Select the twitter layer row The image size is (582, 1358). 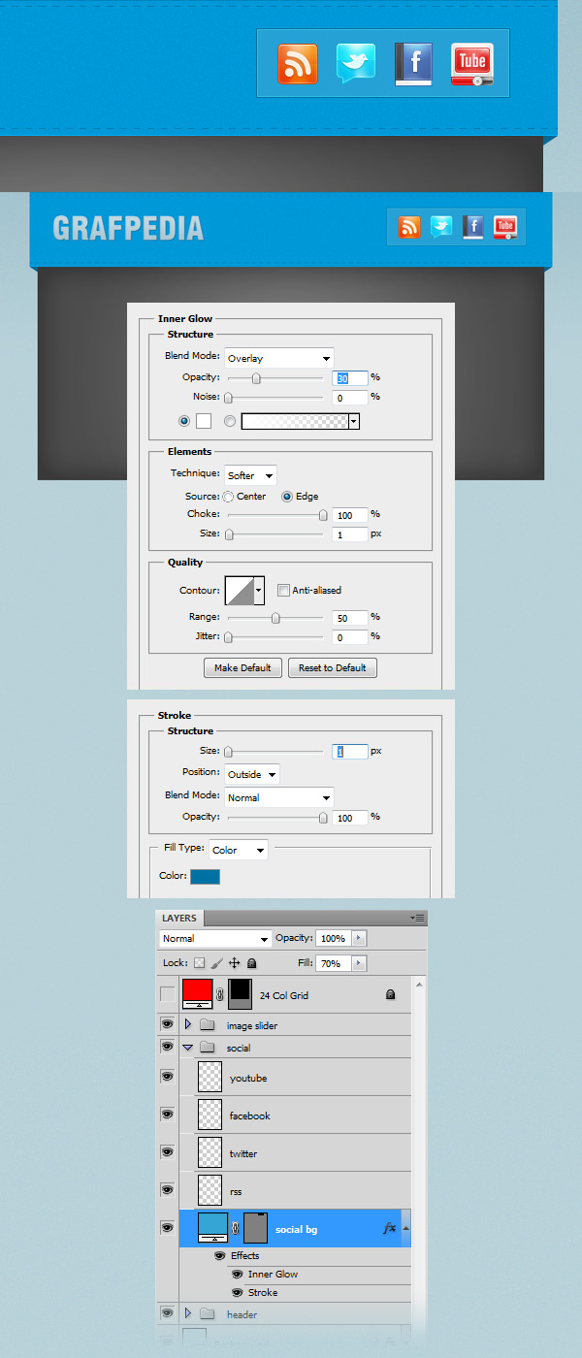[295, 1153]
